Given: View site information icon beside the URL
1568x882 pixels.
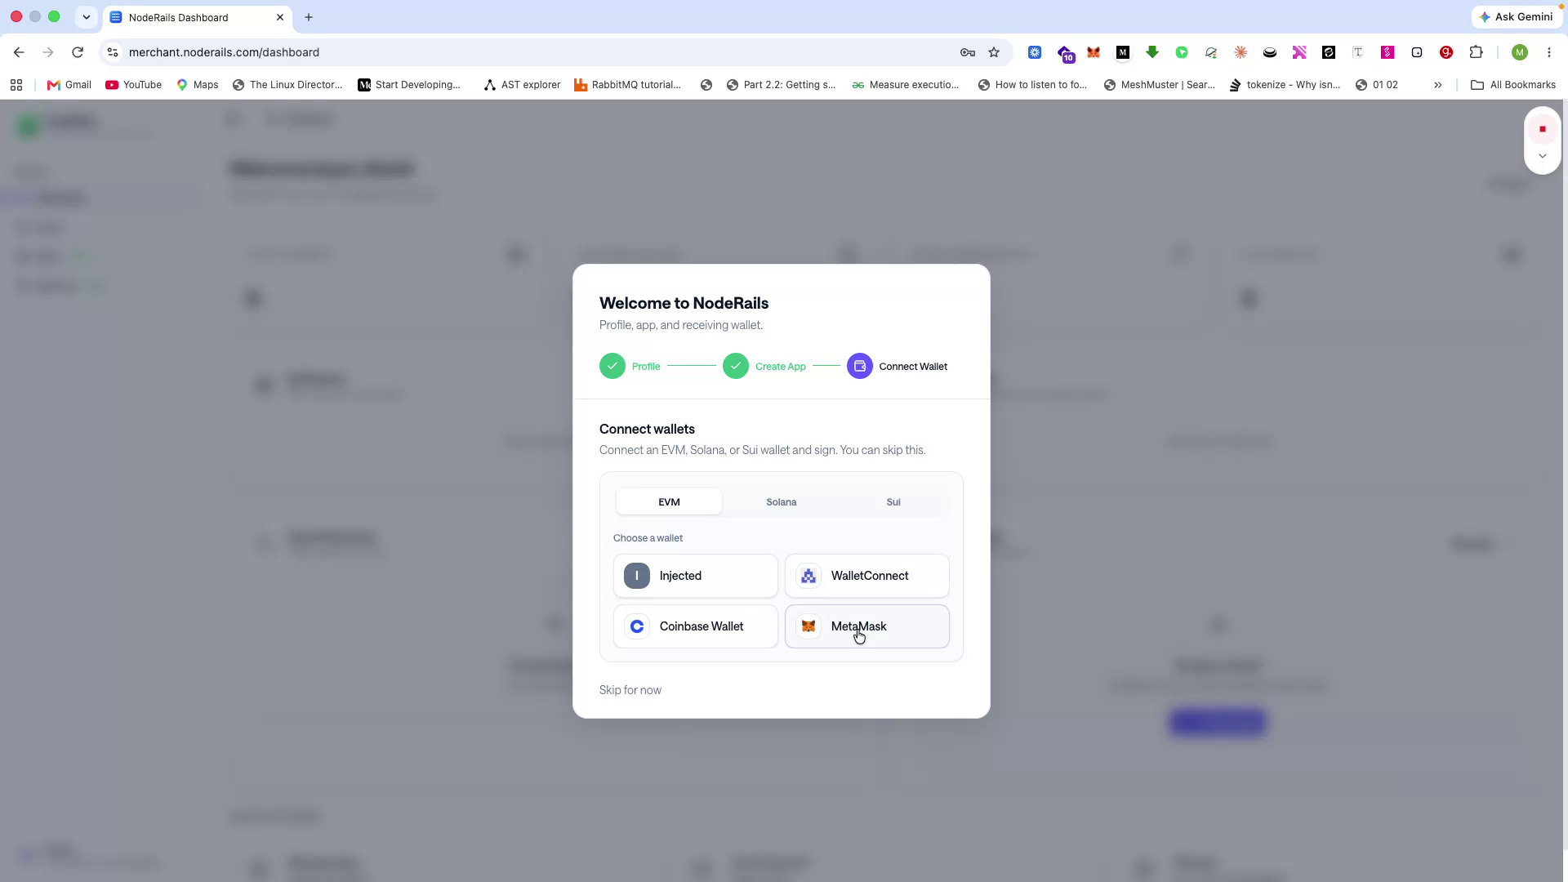Looking at the screenshot, I should click(x=113, y=52).
